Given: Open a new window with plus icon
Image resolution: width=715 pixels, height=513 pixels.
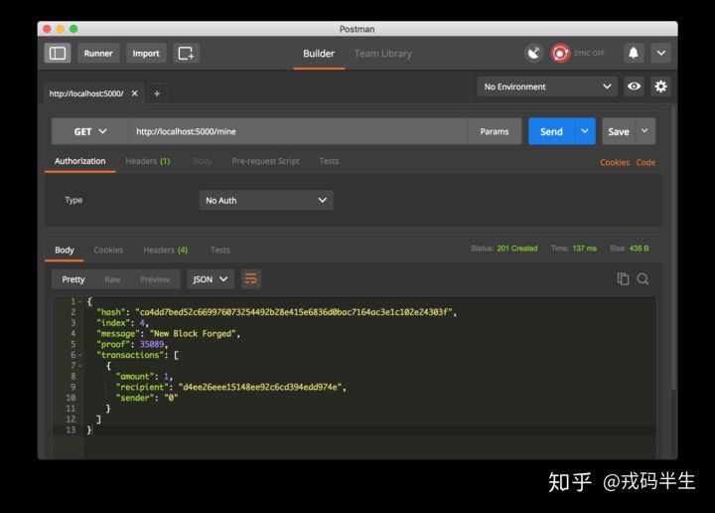Looking at the screenshot, I should [x=186, y=54].
